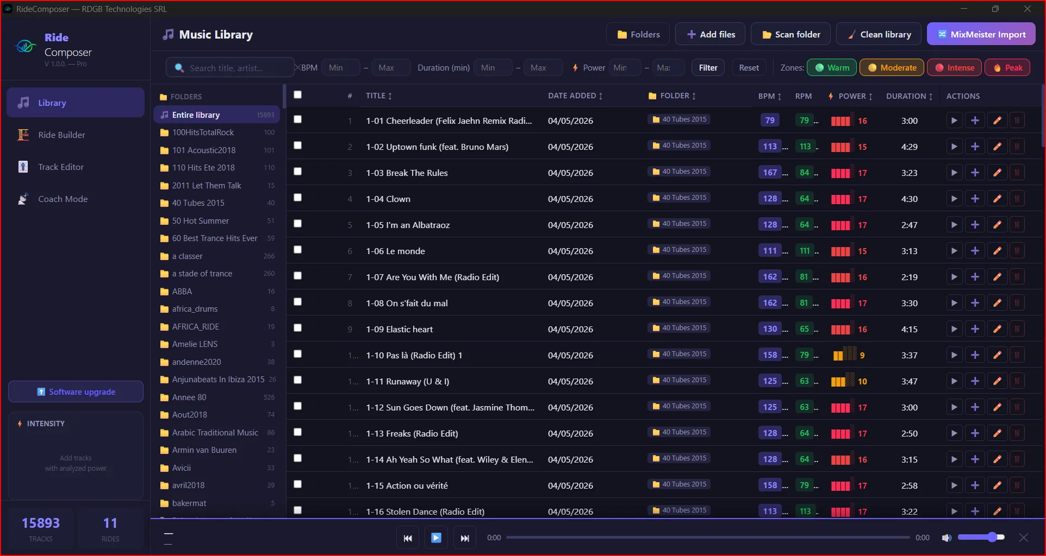This screenshot has width=1046, height=556.
Task: Sort tracks by FOLDER column
Action: tap(673, 96)
